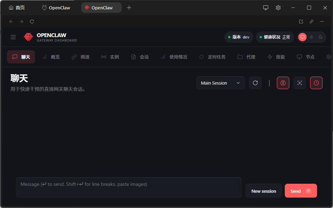The height and width of the screenshot is (208, 333).
Task: Open the 概览 (Overview) section
Action: [x=51, y=57]
